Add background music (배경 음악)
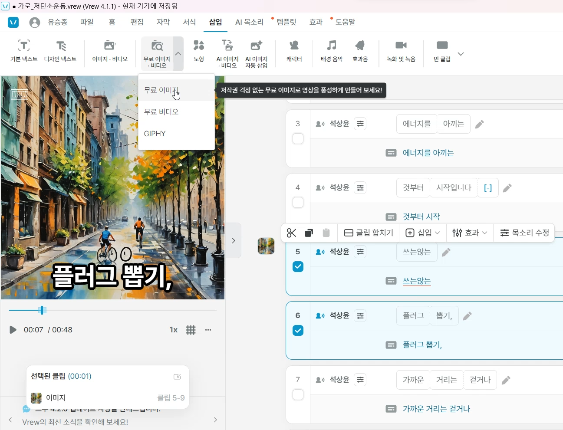This screenshot has width=563, height=430. pos(332,51)
